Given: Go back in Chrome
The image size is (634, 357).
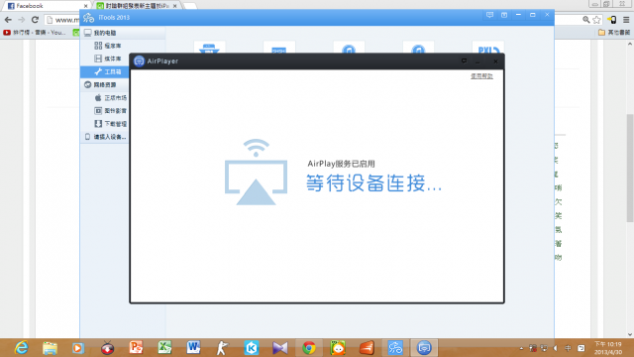Looking at the screenshot, I should [8, 20].
